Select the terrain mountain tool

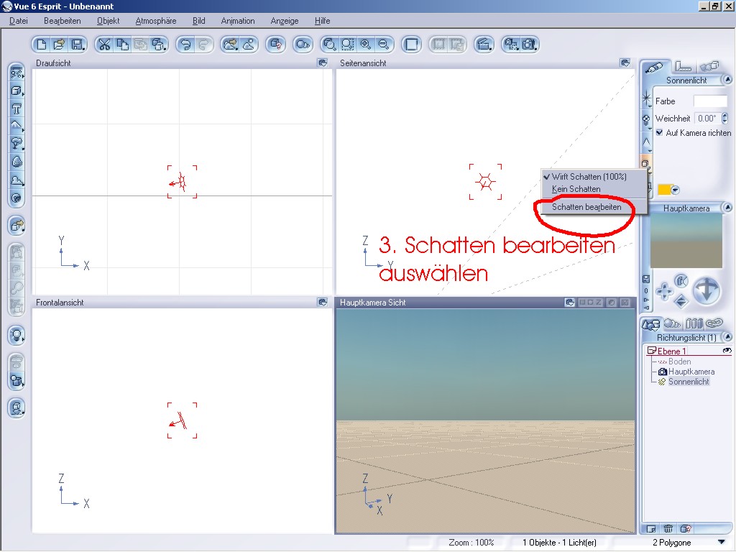pos(17,126)
